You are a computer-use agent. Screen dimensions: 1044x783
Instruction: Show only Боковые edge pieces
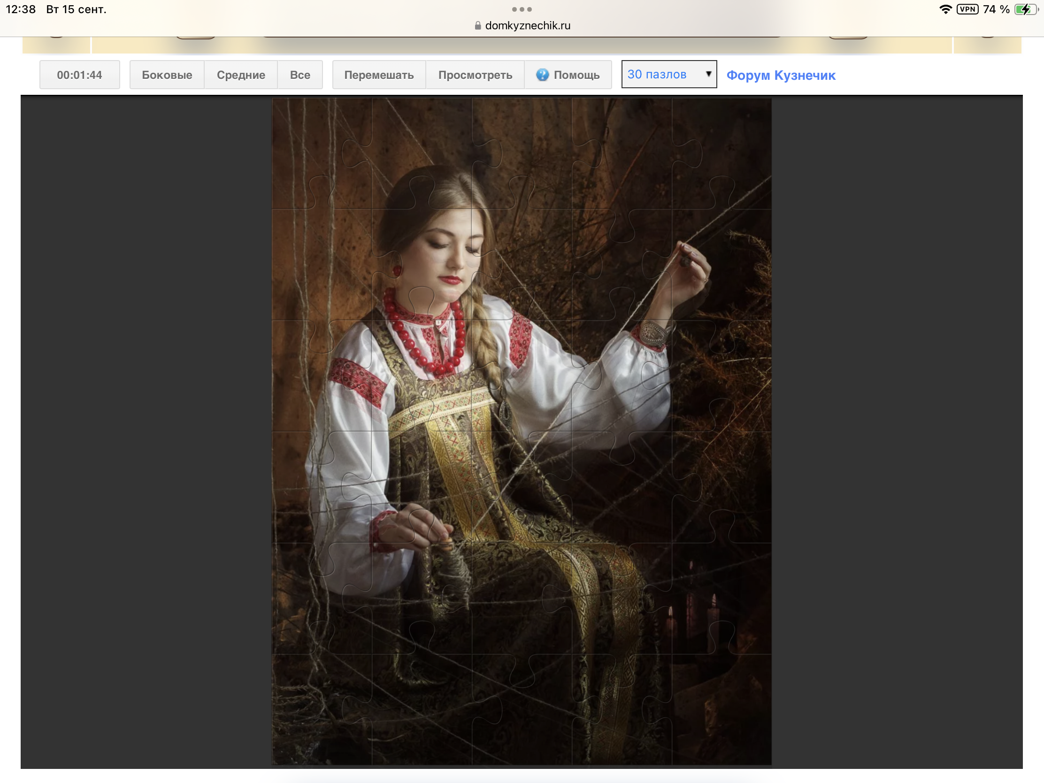[167, 75]
